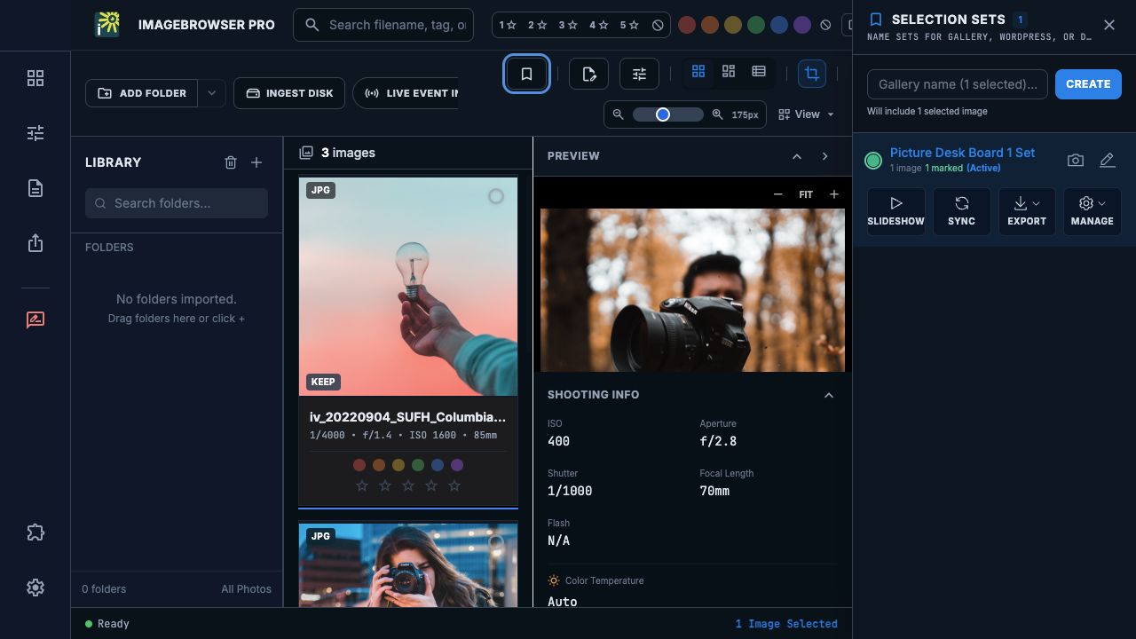
Task: Open the Add Folder dropdown arrow
Action: coord(211,93)
